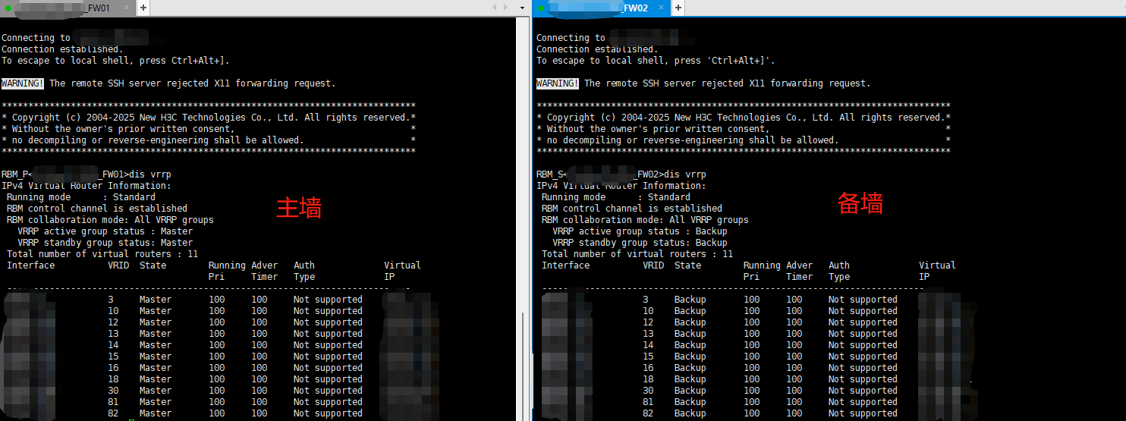Image resolution: width=1126 pixels, height=421 pixels.
Task: Click the dis vrrp command in FW02 terminal
Action: 685,174
